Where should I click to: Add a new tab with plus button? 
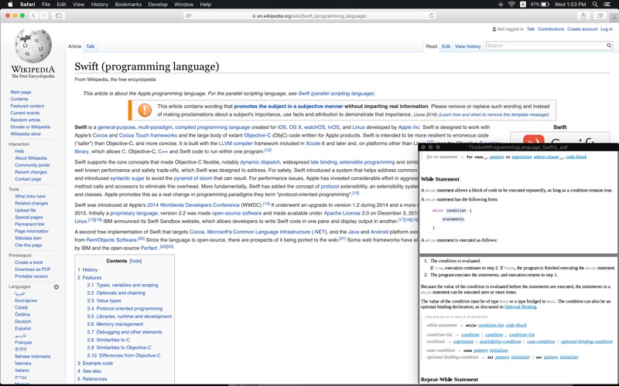(614, 18)
